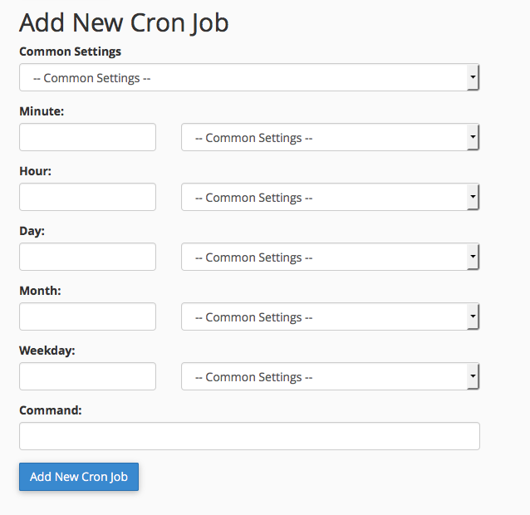The width and height of the screenshot is (530, 515).
Task: Expand the Weekday common settings dropdown
Action: 331,376
